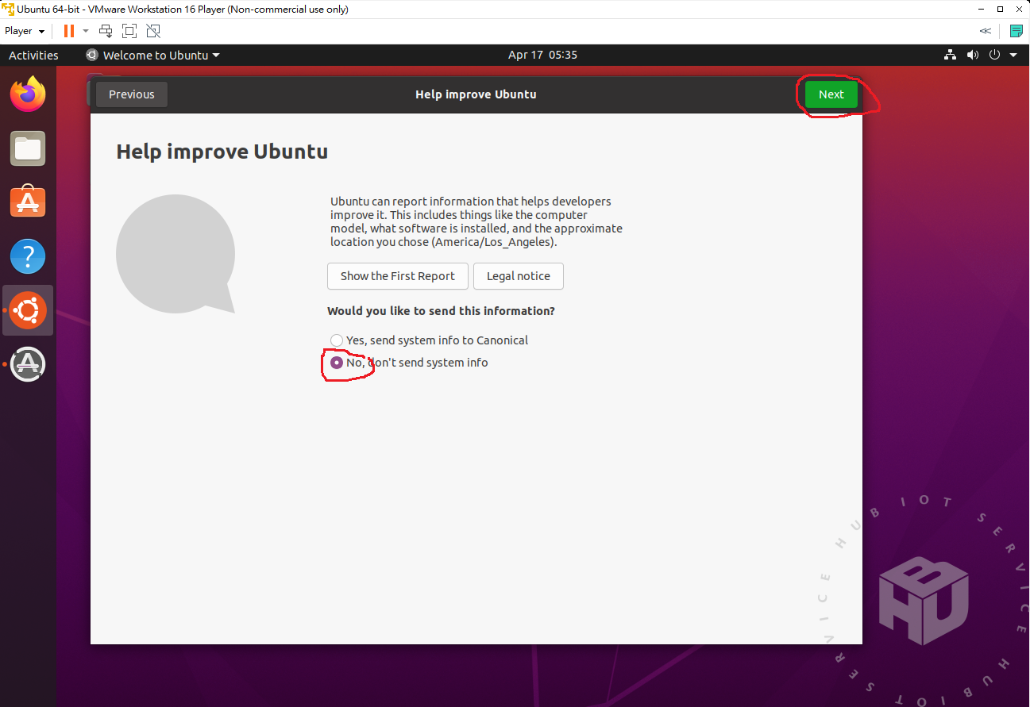1030x707 pixels.
Task: Click Show the First Report button
Action: point(398,276)
